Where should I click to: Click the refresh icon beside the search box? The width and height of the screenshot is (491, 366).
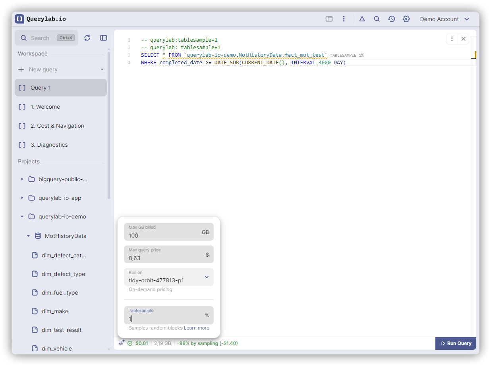(87, 38)
